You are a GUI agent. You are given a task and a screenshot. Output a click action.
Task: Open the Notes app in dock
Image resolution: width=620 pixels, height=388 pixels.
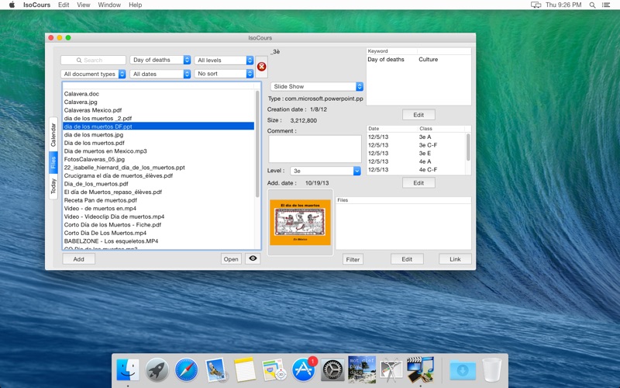245,370
